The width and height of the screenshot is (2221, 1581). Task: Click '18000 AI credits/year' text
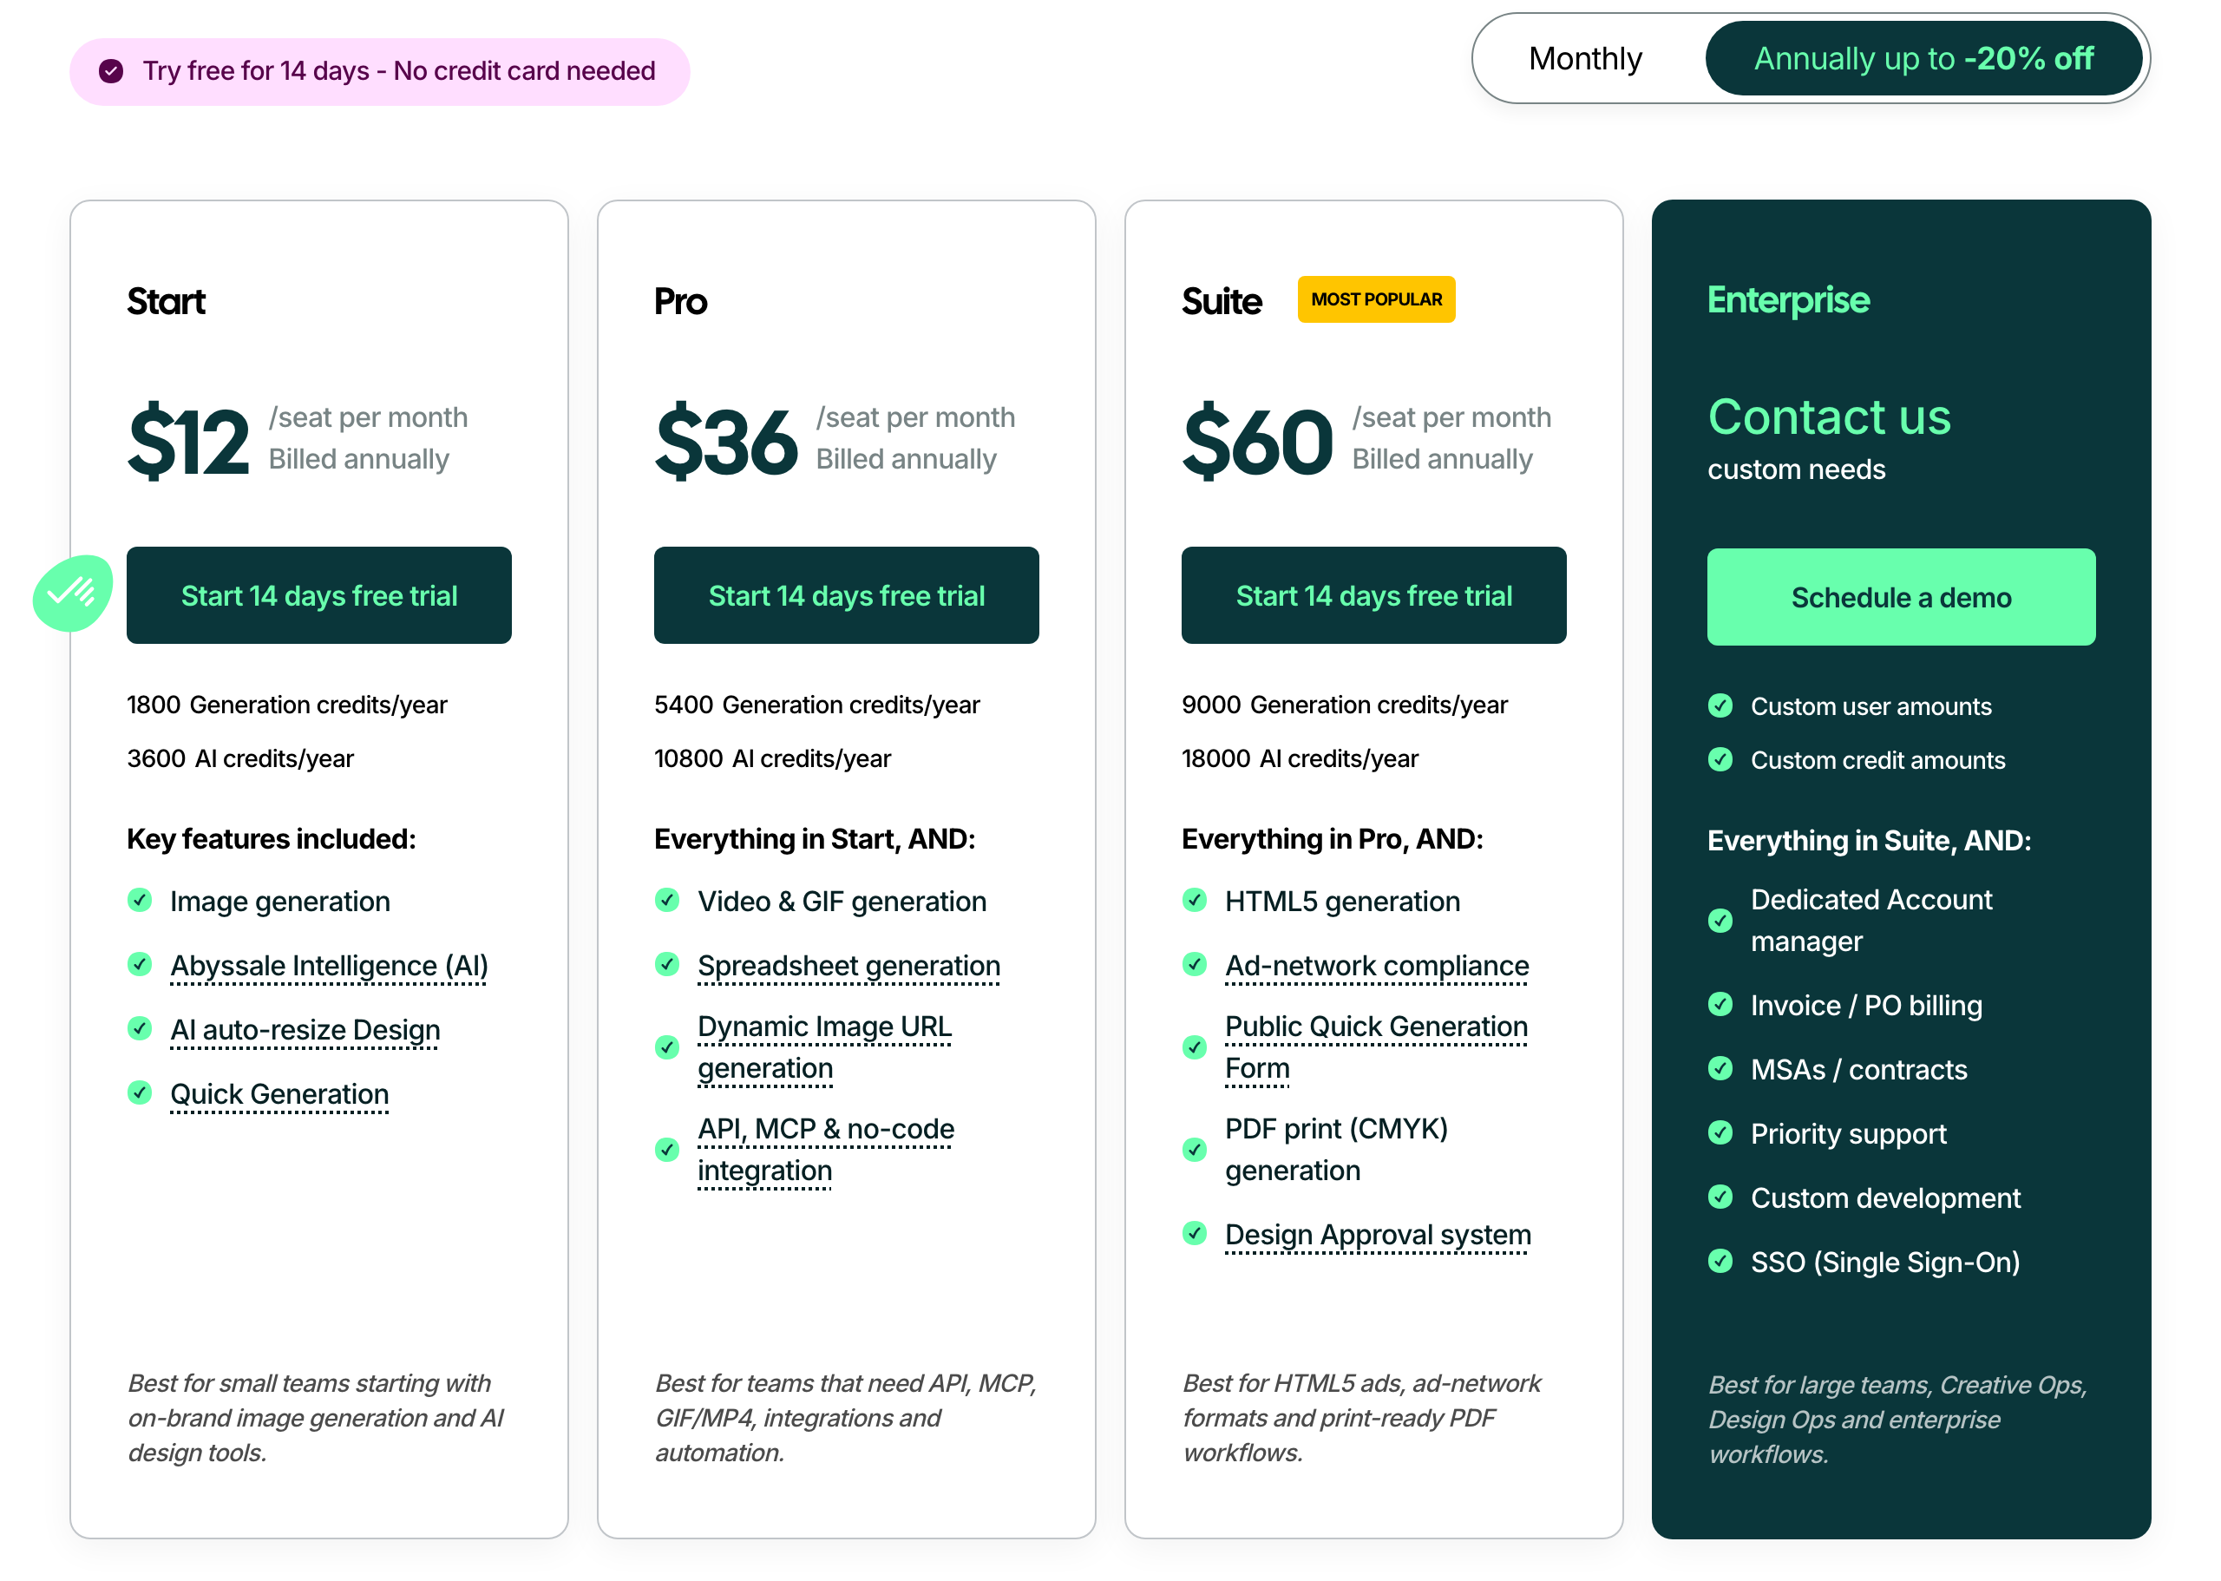1300,758
